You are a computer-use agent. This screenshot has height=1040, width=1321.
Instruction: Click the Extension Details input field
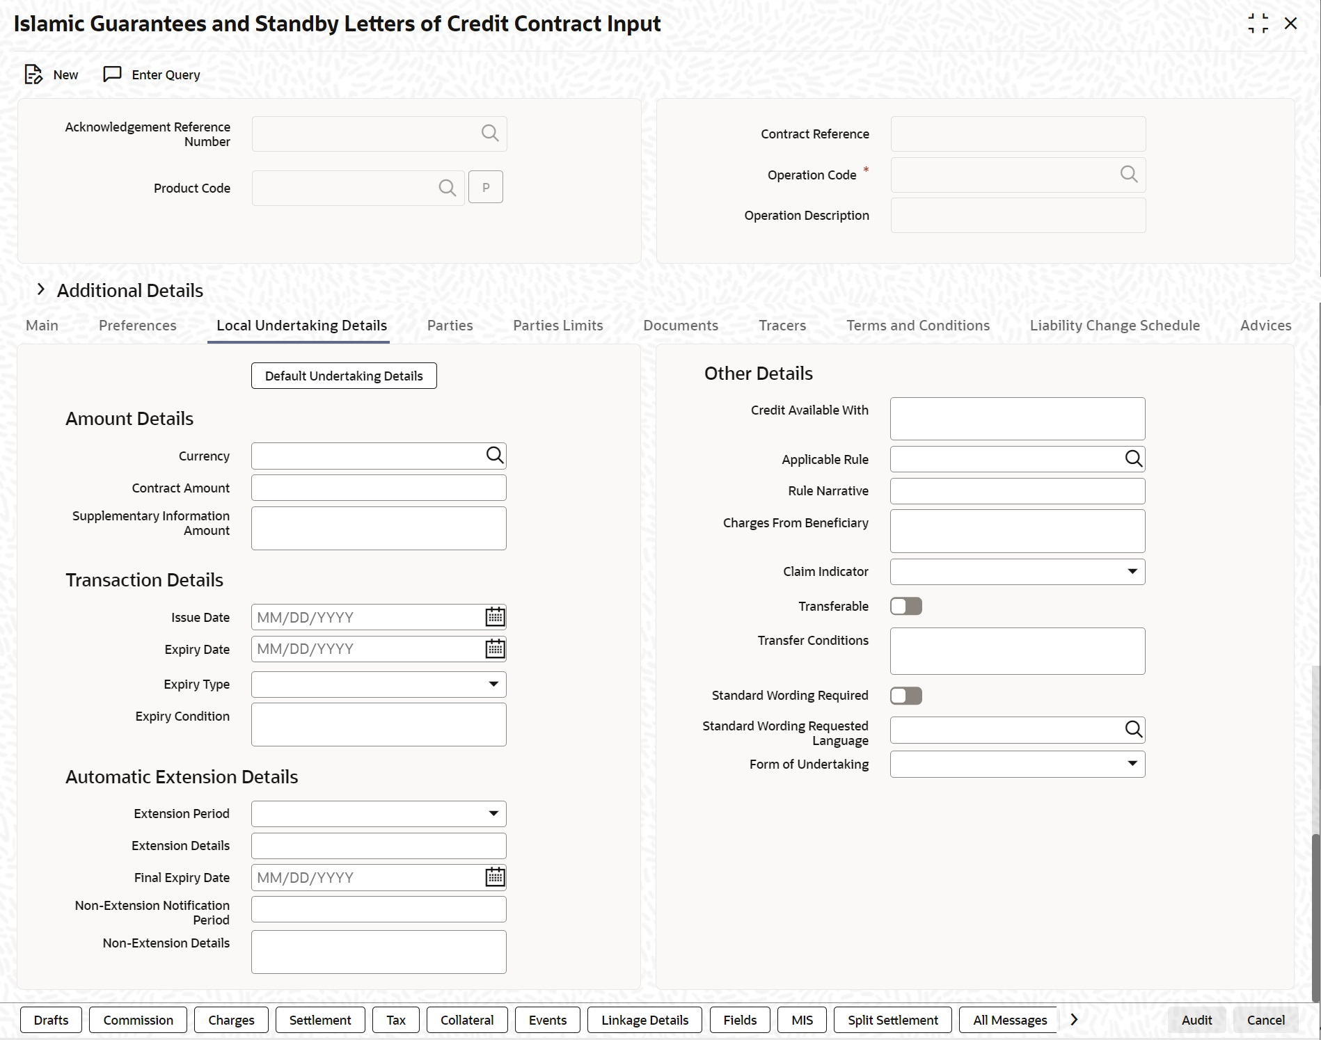[379, 846]
